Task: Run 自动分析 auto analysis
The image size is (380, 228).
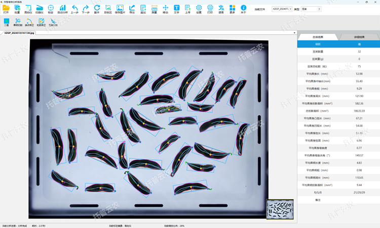Action: (x=62, y=9)
